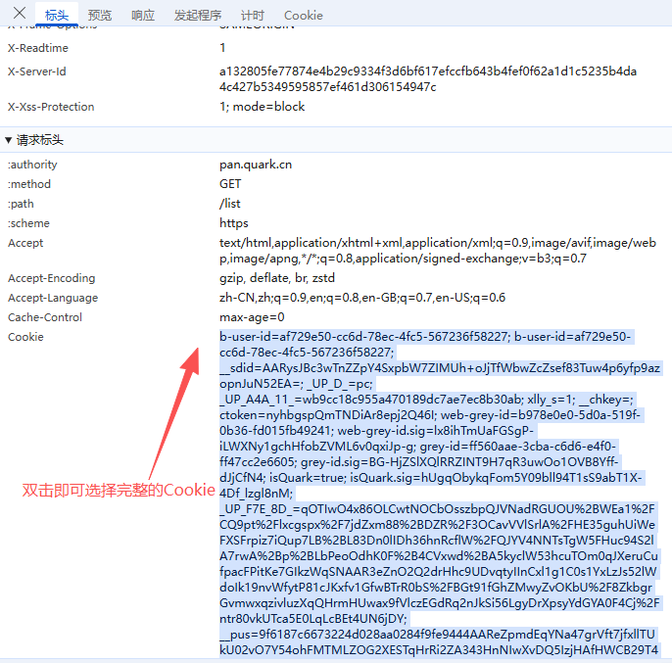Click the '1; mode=block' value
Screen dimensions: 672x663
(x=262, y=107)
